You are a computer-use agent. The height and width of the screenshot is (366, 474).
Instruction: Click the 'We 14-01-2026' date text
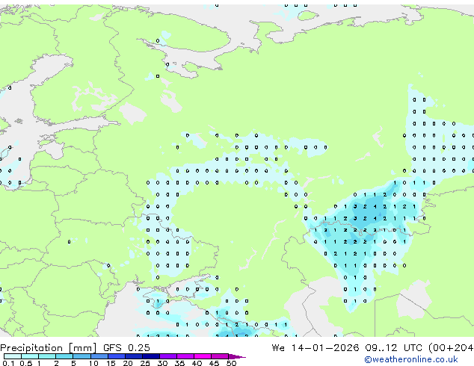click(316, 348)
